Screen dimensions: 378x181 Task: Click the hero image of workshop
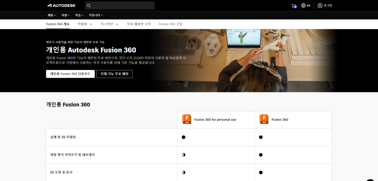243,61
